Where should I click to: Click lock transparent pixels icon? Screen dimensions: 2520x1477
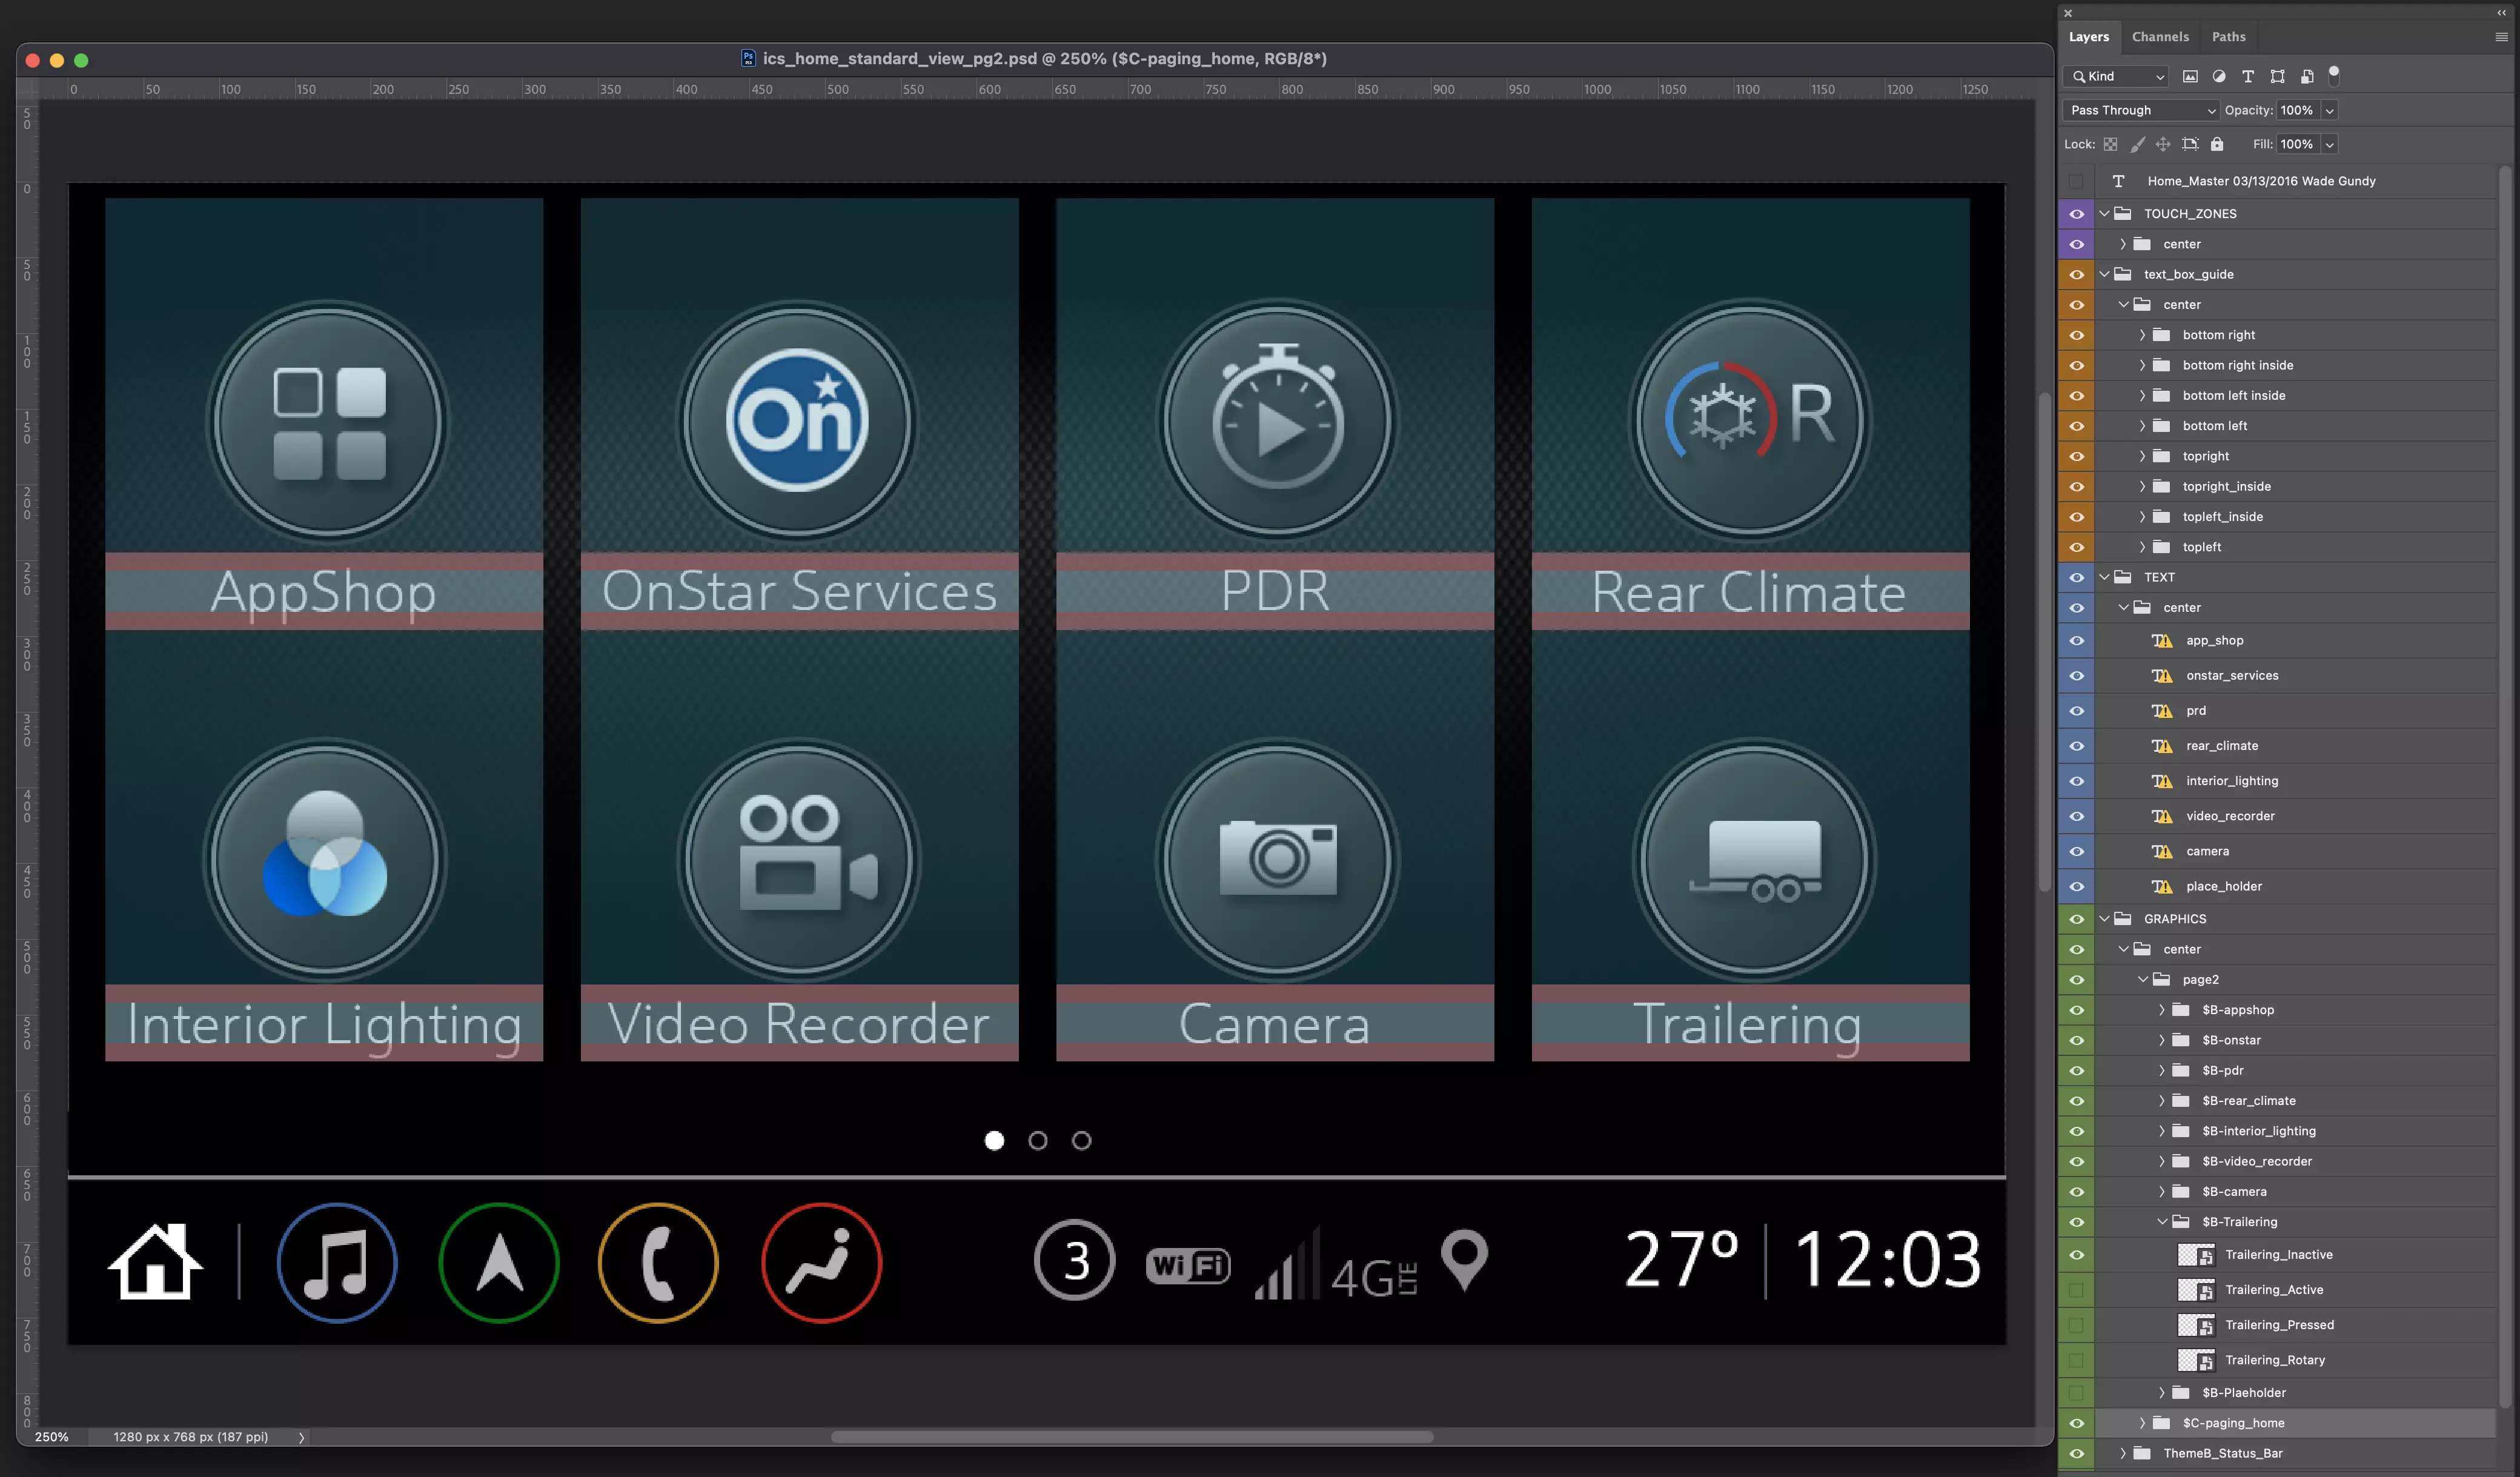click(x=2110, y=144)
